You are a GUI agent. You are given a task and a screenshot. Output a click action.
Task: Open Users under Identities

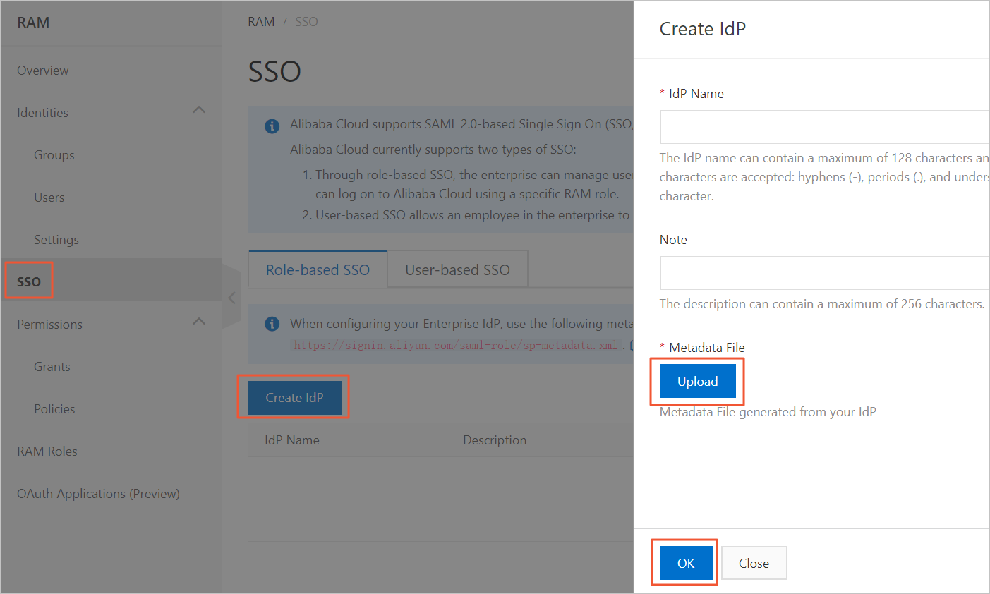49,198
